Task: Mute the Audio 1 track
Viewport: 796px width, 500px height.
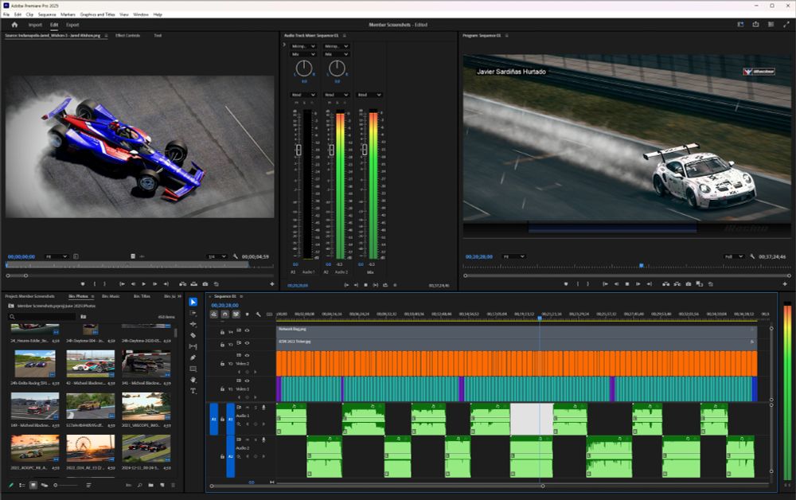Action: 248,408
